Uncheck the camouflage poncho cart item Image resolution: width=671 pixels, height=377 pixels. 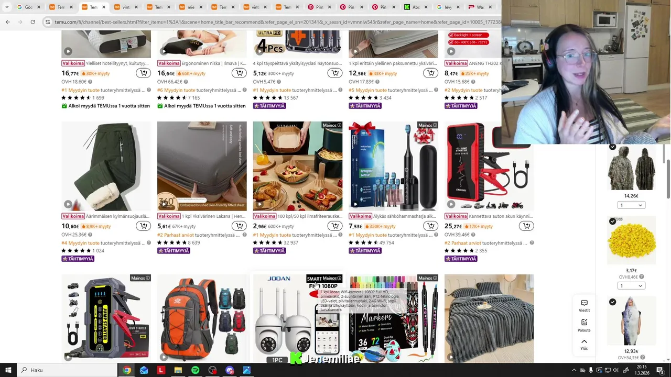point(612,147)
